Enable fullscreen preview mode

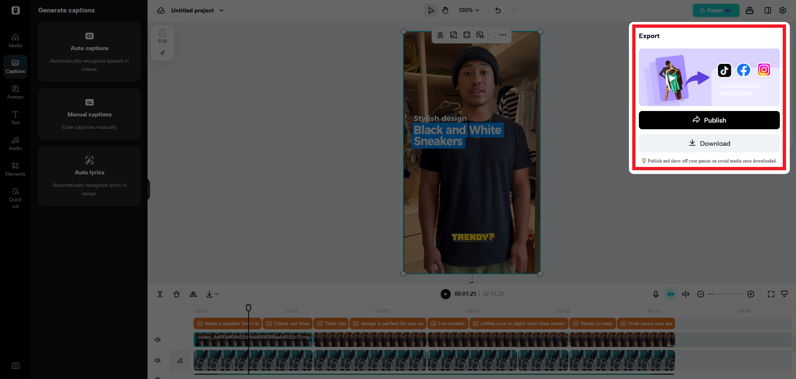[771, 294]
